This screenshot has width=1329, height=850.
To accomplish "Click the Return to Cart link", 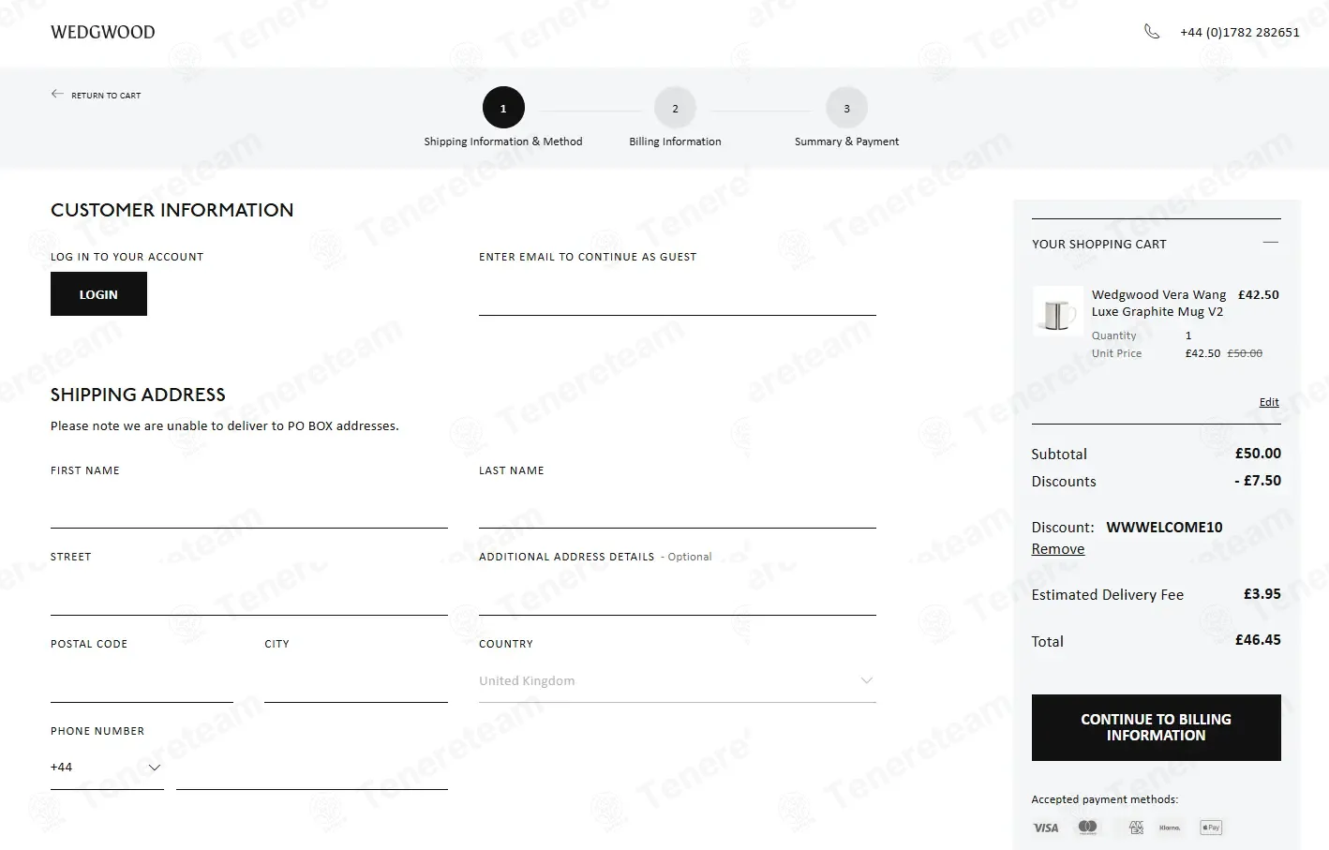I will [106, 96].
